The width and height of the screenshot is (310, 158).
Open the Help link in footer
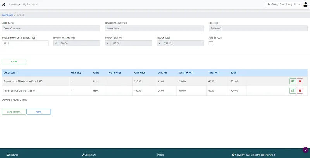click(160, 155)
